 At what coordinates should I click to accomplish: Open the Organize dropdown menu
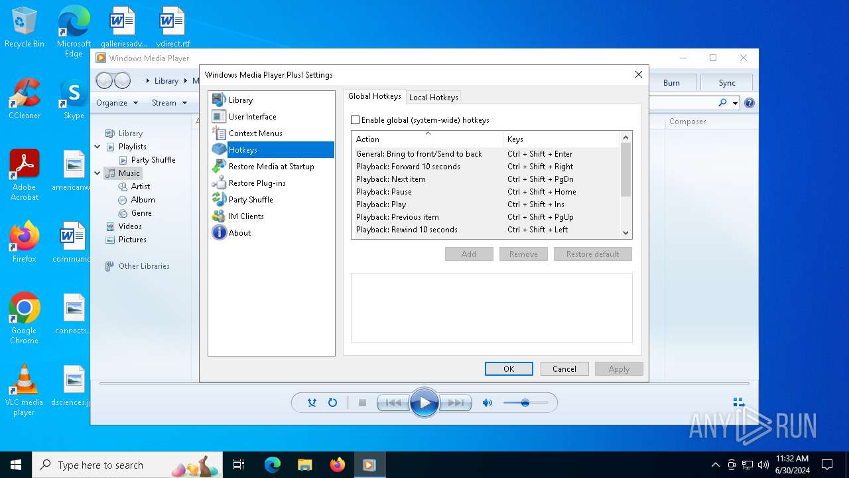tap(117, 103)
